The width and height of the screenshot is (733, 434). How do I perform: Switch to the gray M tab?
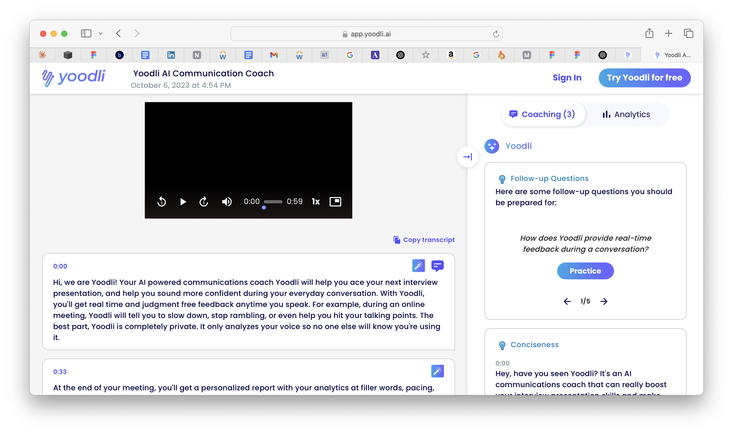pyautogui.click(x=527, y=55)
